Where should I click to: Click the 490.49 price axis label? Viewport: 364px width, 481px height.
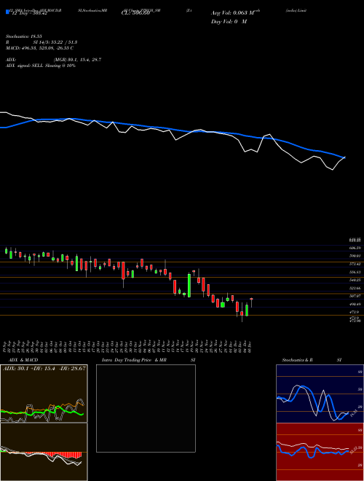coord(355,305)
